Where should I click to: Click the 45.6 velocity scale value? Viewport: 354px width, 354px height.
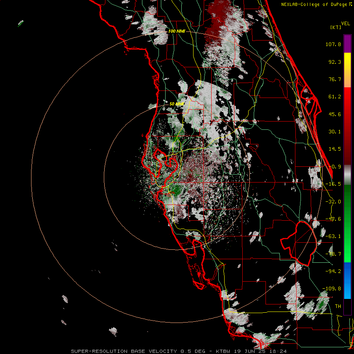click(x=335, y=114)
